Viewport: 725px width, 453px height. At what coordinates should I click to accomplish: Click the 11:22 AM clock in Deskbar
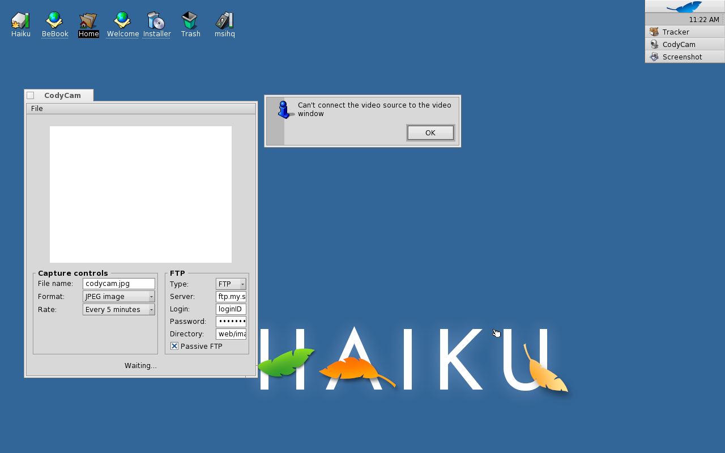click(x=704, y=19)
